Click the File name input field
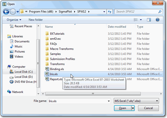The height and width of the screenshot is (118, 167). click(79, 101)
